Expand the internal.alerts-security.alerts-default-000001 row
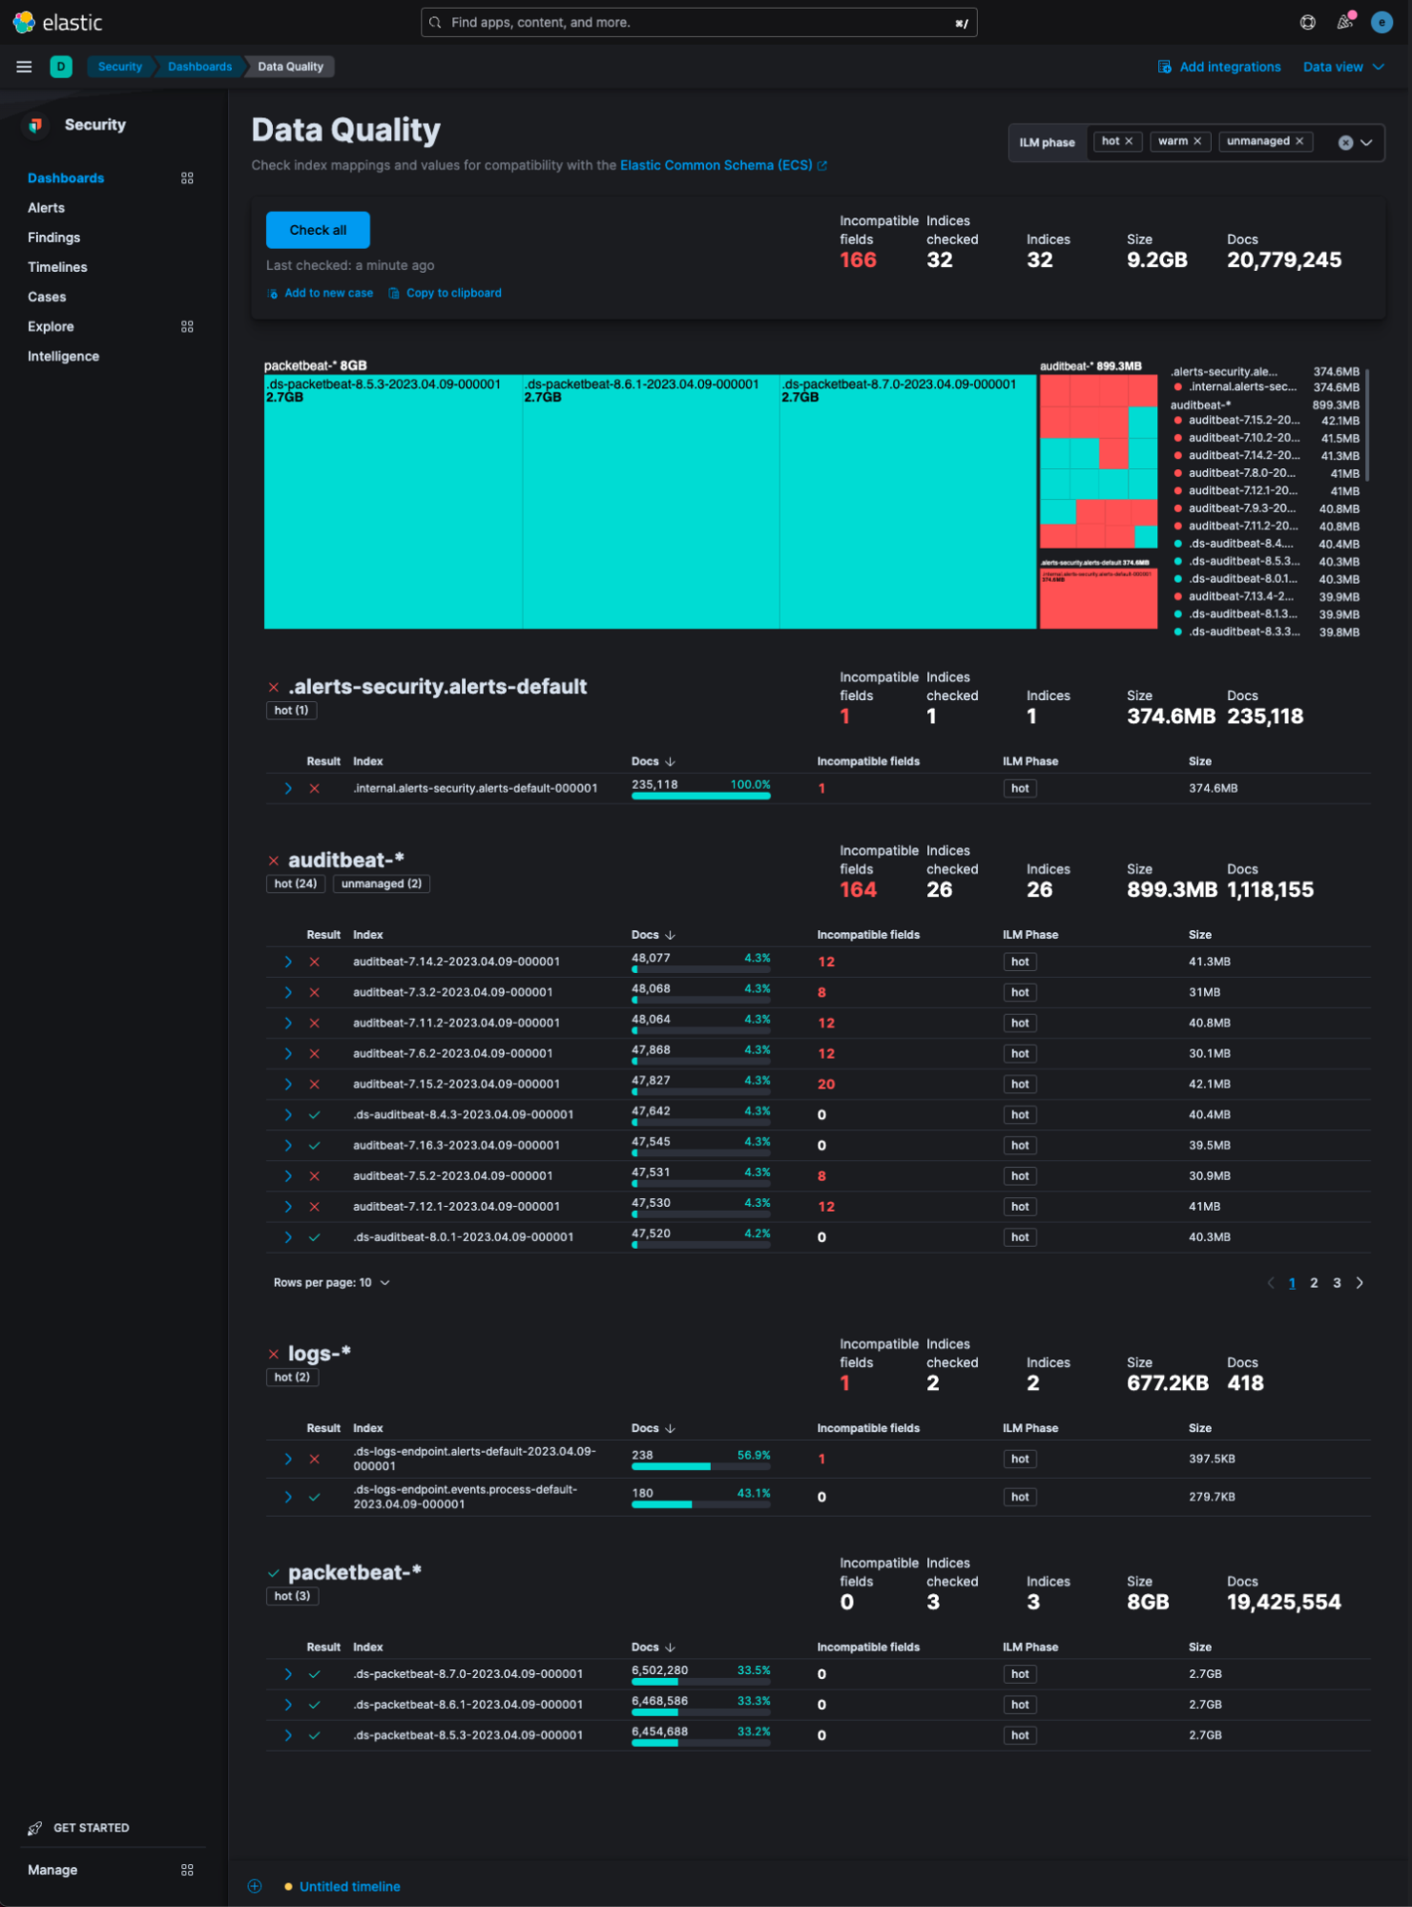Screen dimensions: 1412x1907 [x=288, y=788]
